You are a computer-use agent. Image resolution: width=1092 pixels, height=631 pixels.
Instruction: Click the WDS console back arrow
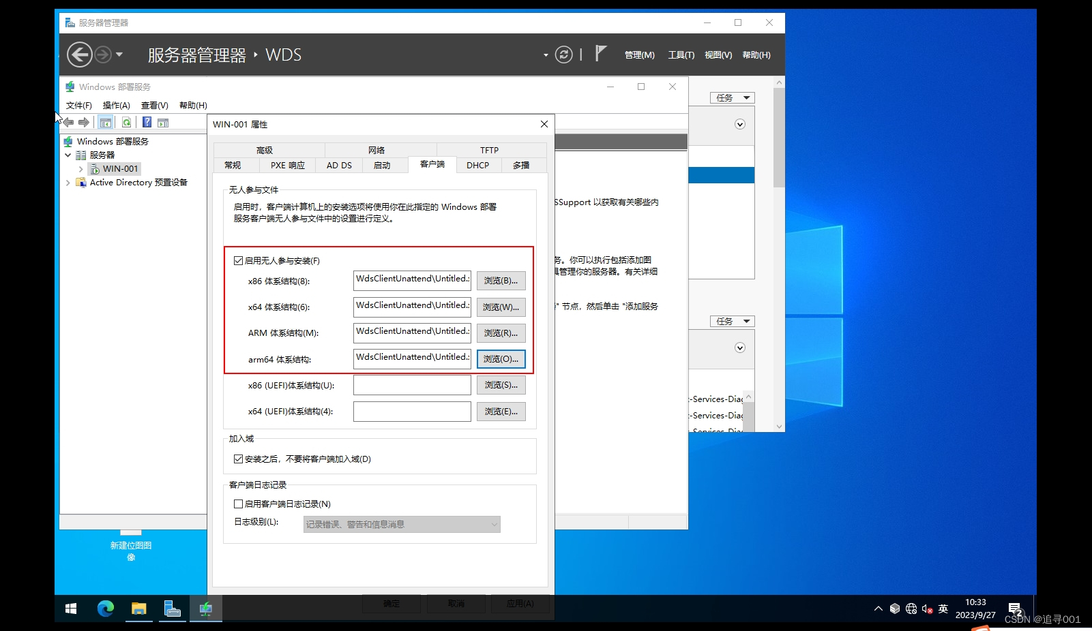pos(69,123)
